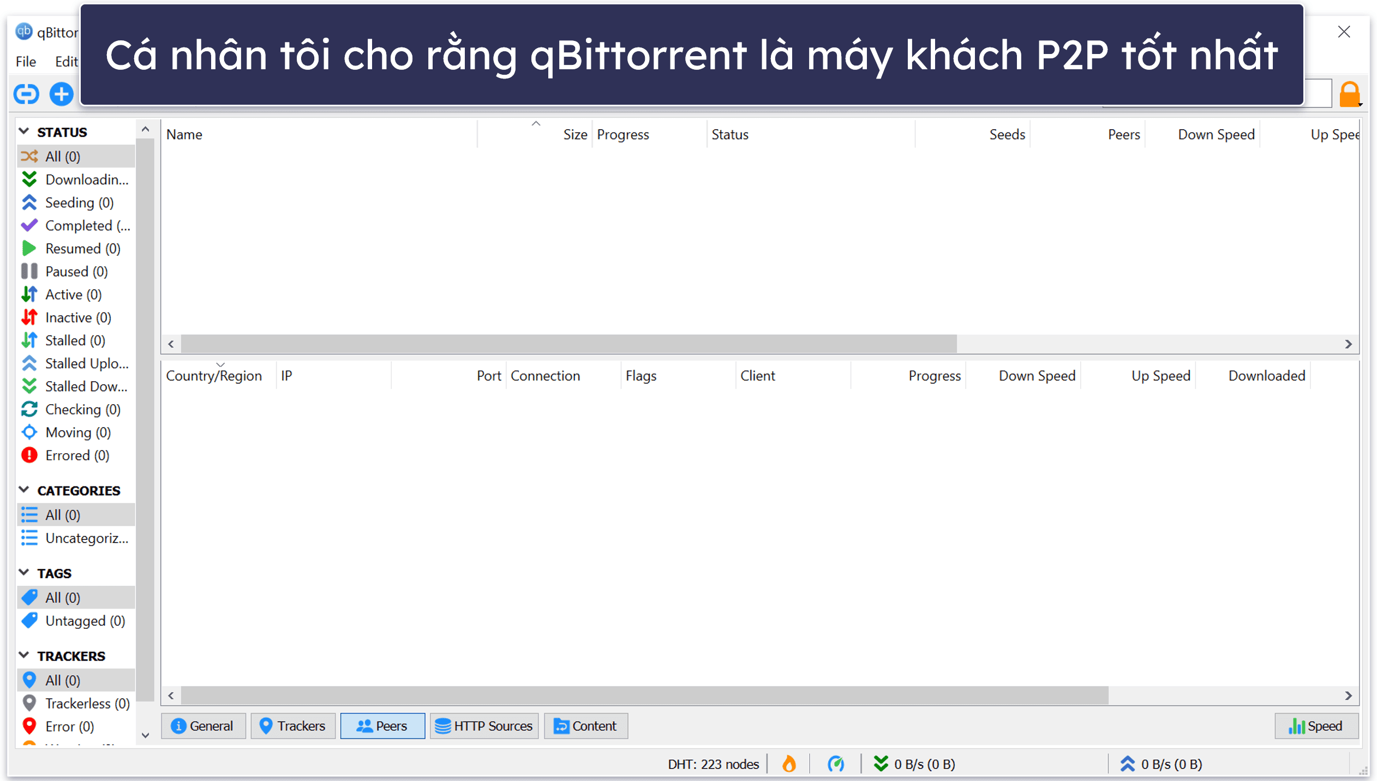
Task: Collapse the TAGS section
Action: click(x=24, y=573)
